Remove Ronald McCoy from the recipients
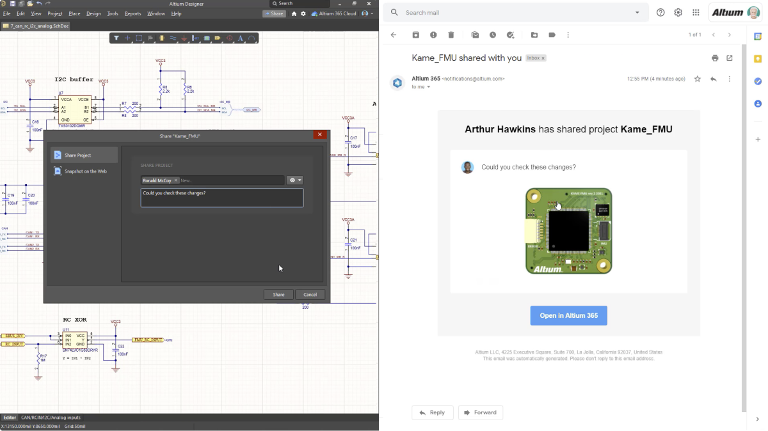Viewport: 768px width, 431px height. pos(176,181)
